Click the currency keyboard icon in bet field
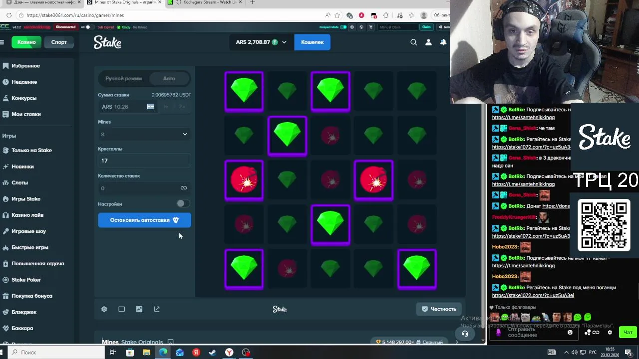This screenshot has height=359, width=639. point(151,106)
